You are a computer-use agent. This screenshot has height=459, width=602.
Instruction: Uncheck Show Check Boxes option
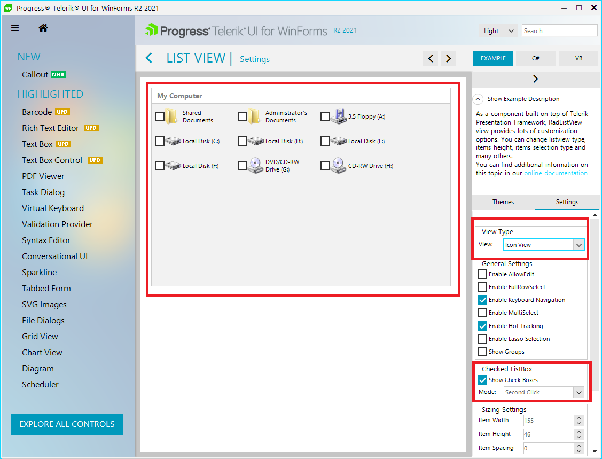pyautogui.click(x=482, y=380)
